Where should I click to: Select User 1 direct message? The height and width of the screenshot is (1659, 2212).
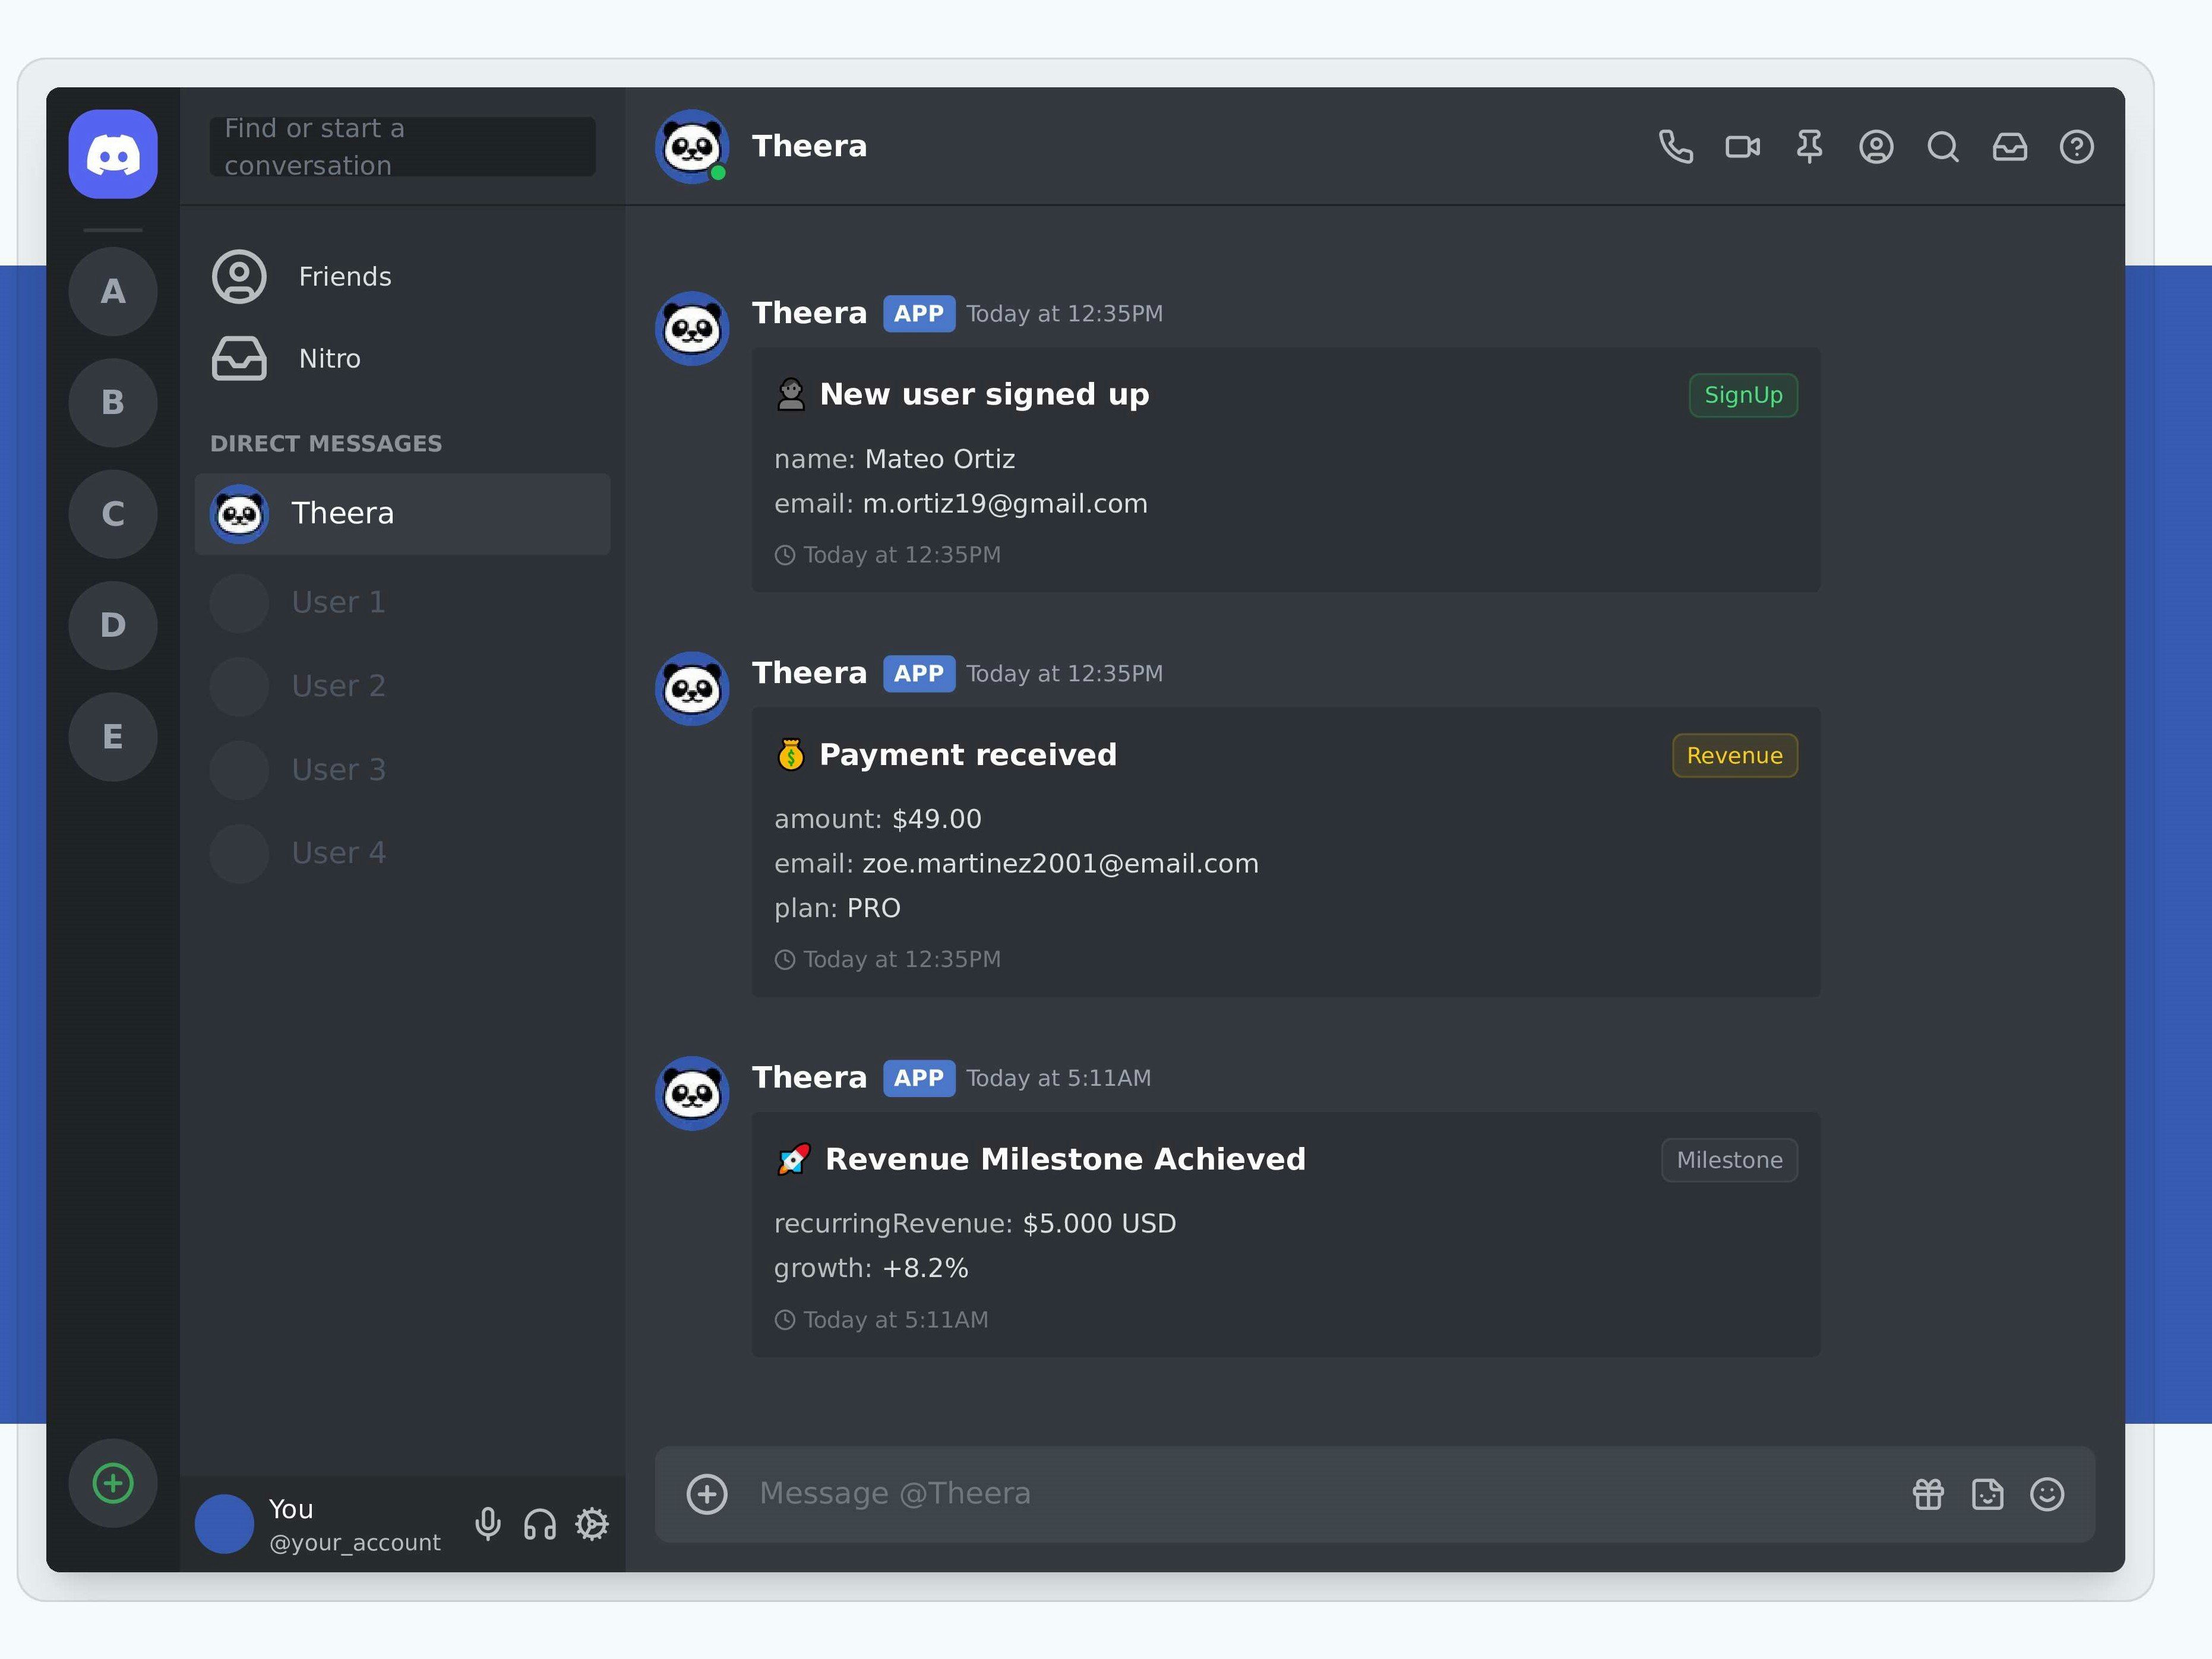click(403, 603)
